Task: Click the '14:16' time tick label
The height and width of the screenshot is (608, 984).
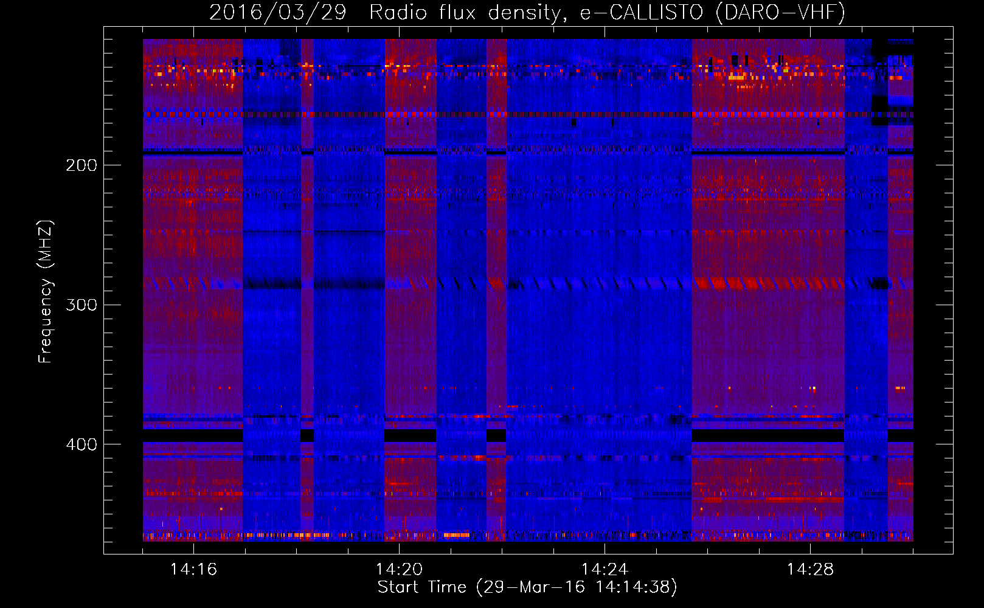Action: [193, 570]
